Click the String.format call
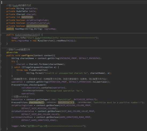 [35, 73]
